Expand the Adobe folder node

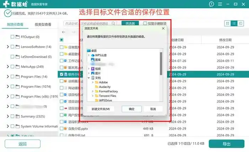point(93,82)
